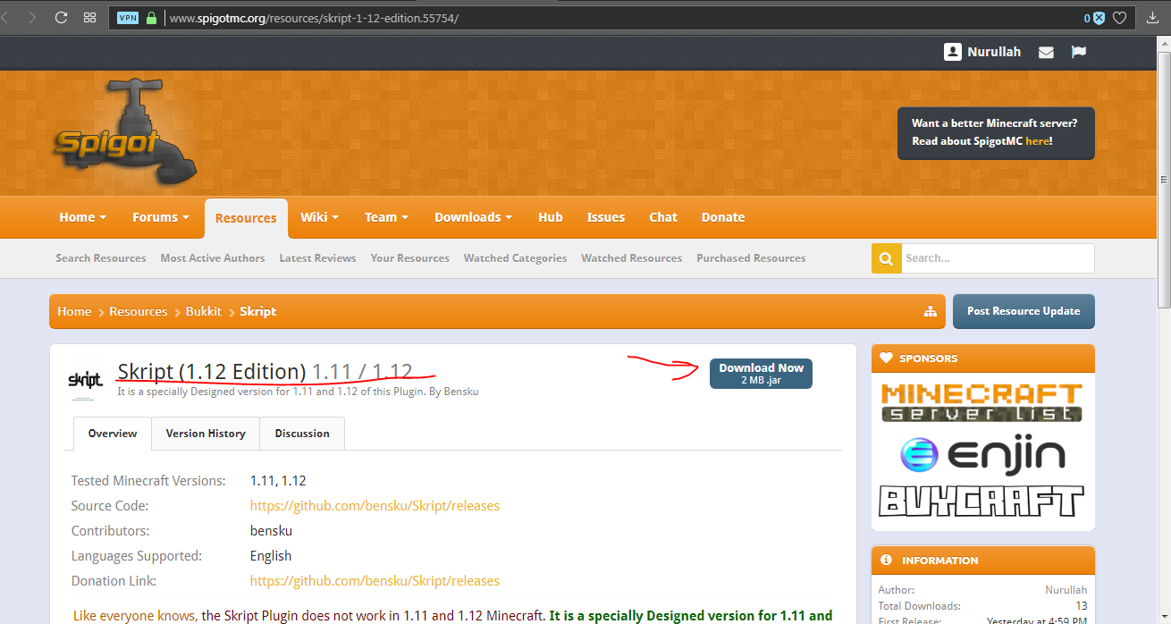Viewport: 1171px width, 624px height.
Task: Open Watched Resources sublink
Action: tap(632, 258)
